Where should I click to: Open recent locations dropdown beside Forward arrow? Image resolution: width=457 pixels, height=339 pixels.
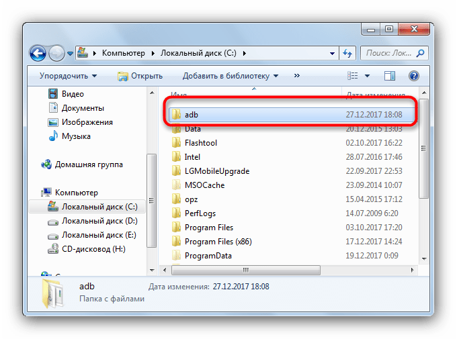70,54
